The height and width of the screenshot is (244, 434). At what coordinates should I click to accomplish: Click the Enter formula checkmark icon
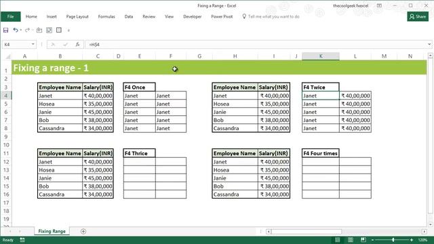pos(65,44)
